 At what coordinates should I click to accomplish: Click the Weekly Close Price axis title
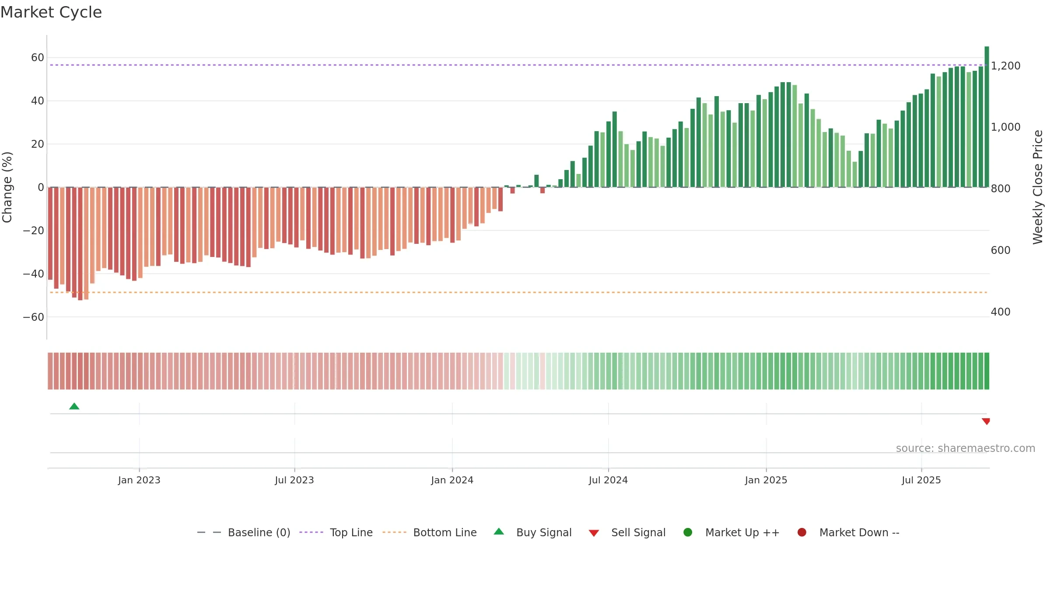click(1038, 187)
